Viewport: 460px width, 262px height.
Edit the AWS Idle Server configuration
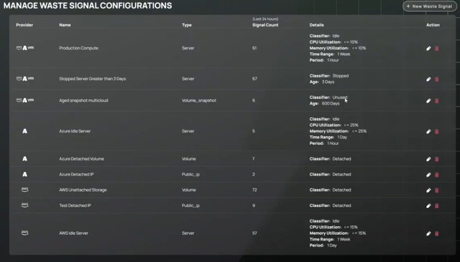(429, 233)
